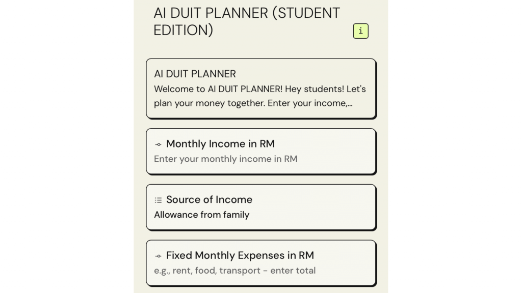Click the "EDITION)" word in page title
Viewport: 522px width, 293px height.
(x=183, y=30)
